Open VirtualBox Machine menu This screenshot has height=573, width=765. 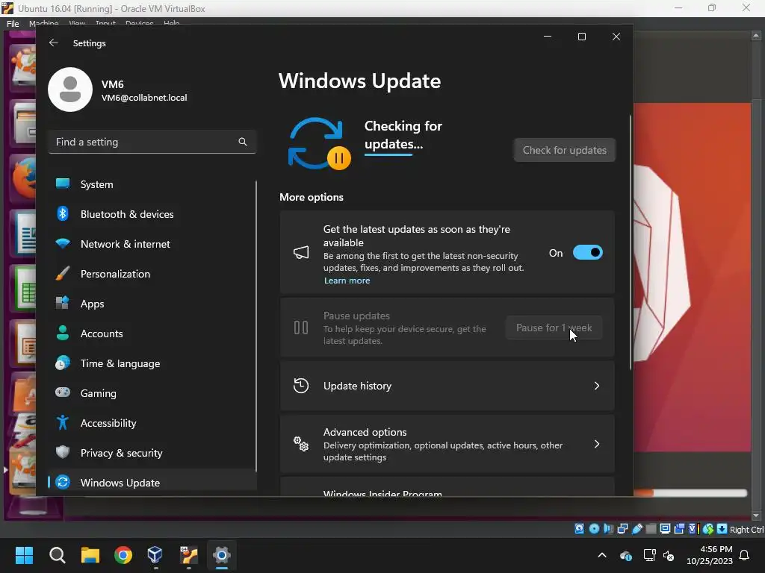(44, 23)
